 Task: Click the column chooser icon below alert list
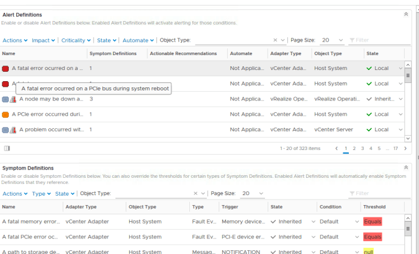7,149
